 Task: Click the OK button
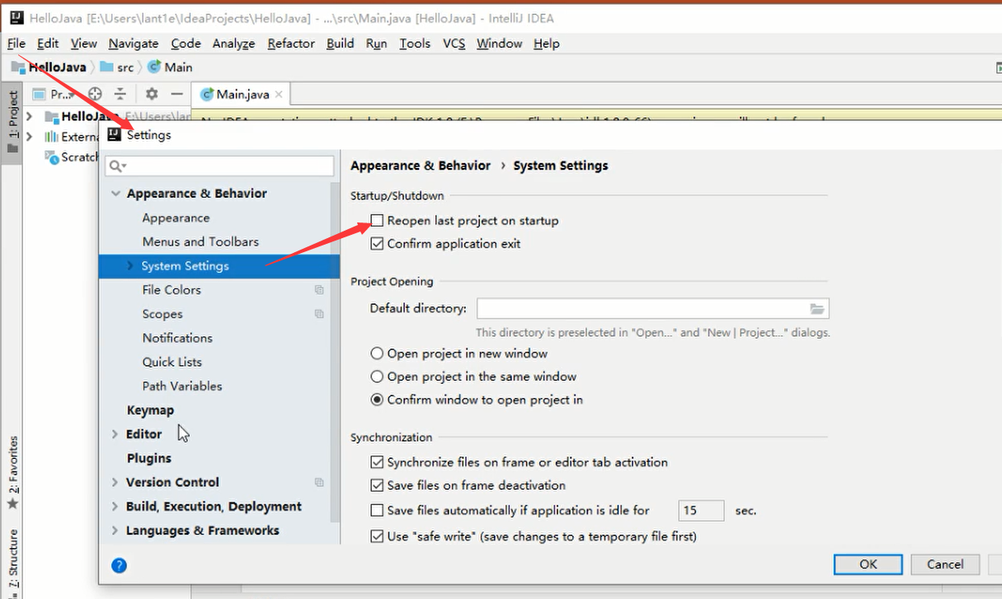(x=868, y=564)
